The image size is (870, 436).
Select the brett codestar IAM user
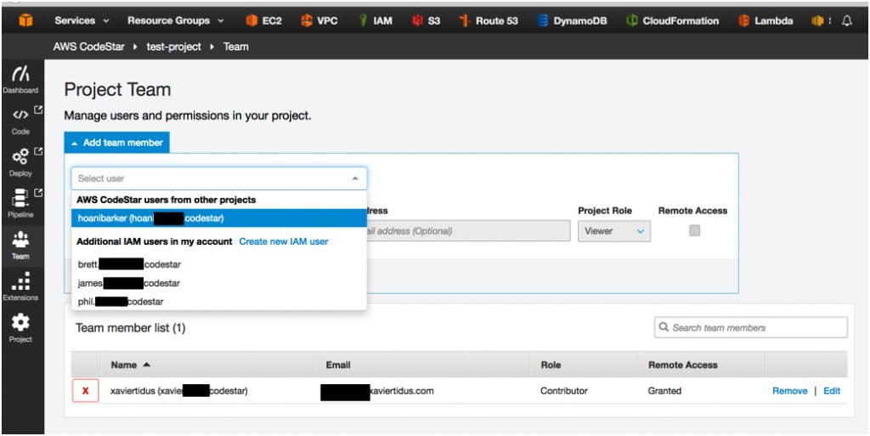[219, 264]
